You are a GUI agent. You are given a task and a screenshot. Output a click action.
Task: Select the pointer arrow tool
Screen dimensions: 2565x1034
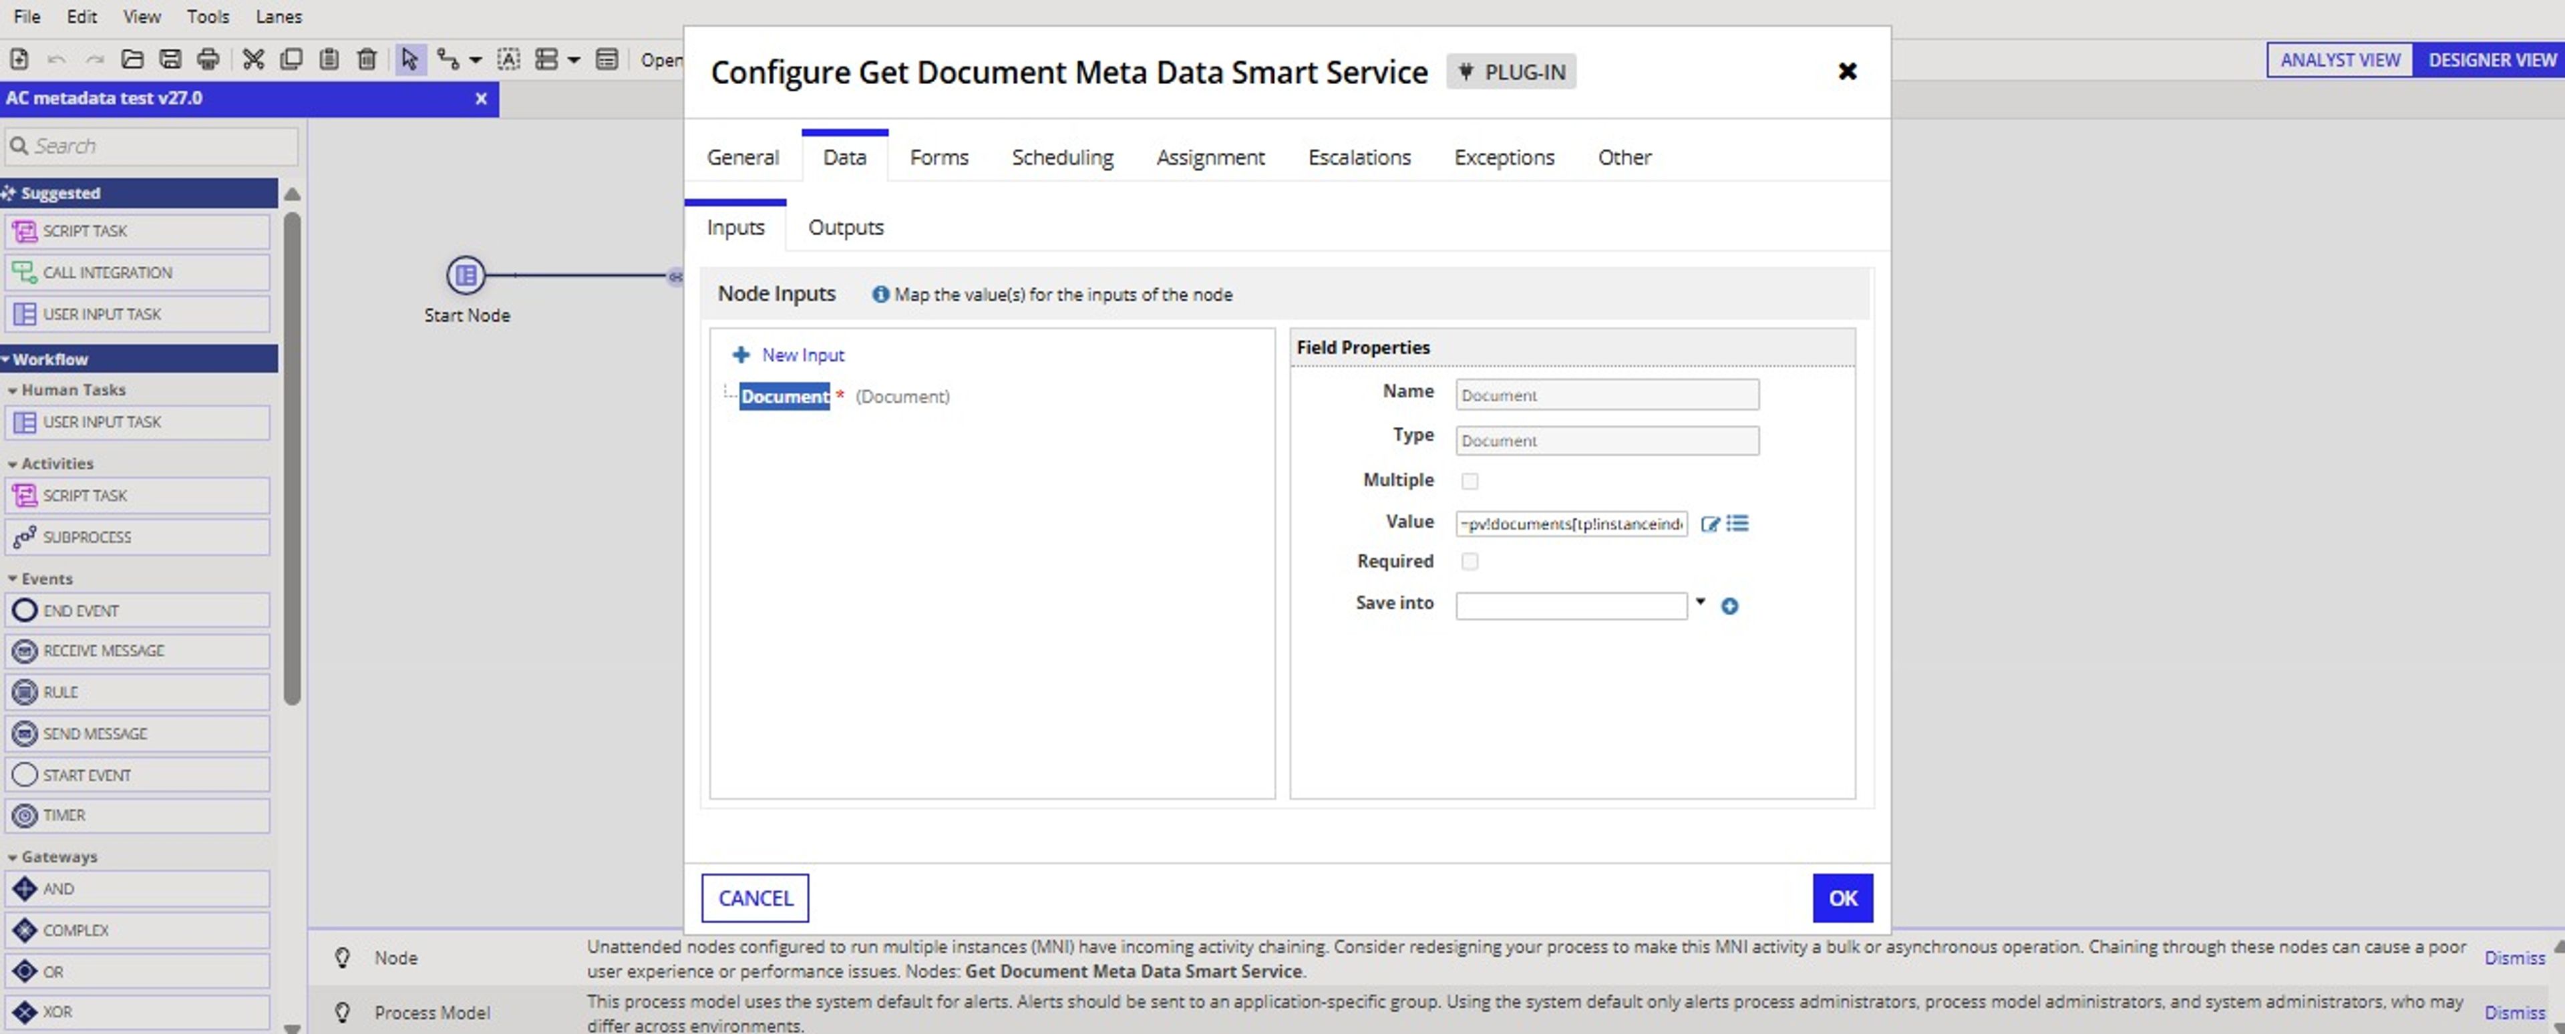pyautogui.click(x=409, y=59)
